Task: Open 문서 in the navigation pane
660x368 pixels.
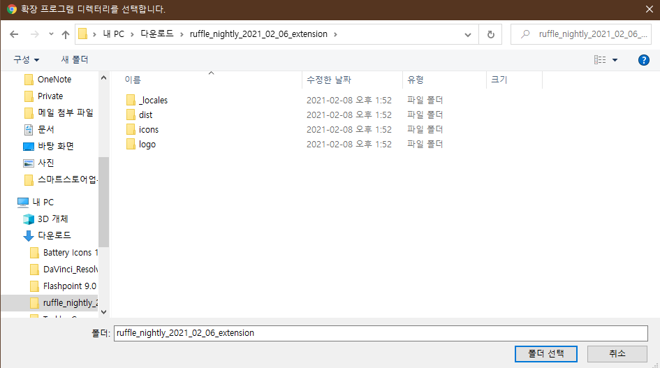Action: pos(46,129)
